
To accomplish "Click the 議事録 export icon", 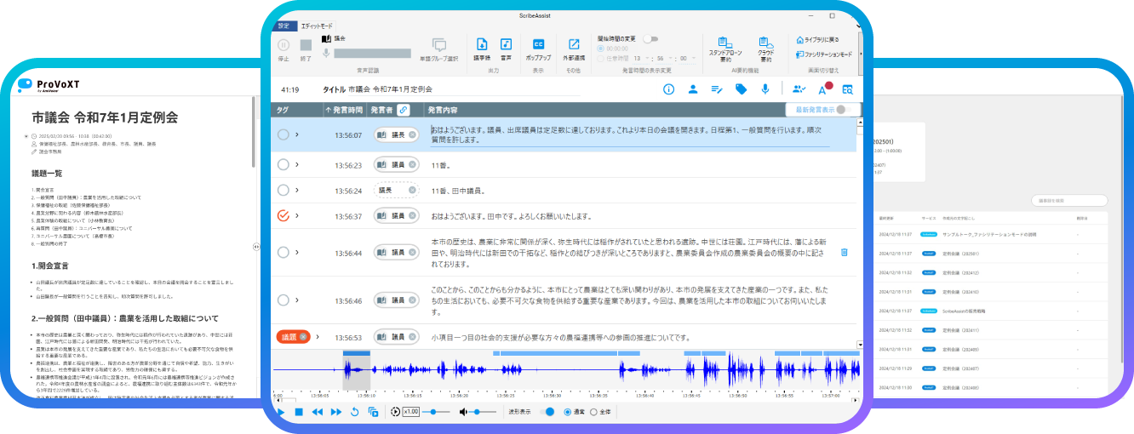I will pyautogui.click(x=482, y=44).
